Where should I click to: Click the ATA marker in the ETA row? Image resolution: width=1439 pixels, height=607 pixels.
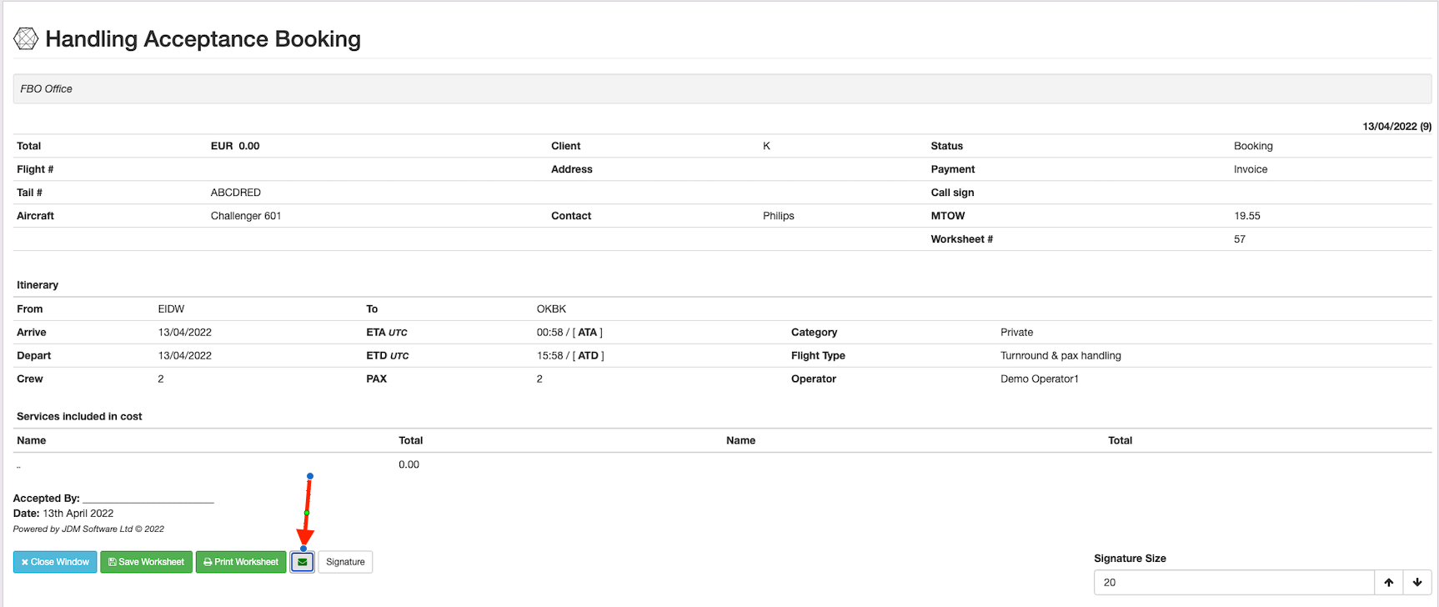pos(588,332)
